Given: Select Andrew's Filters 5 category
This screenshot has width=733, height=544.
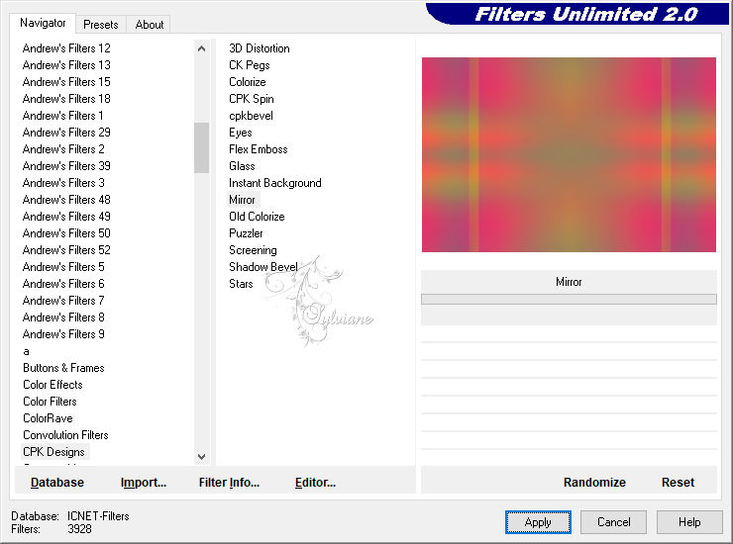Looking at the screenshot, I should pos(63,267).
